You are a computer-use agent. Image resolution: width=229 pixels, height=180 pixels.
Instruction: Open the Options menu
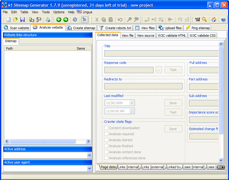coord(59,12)
